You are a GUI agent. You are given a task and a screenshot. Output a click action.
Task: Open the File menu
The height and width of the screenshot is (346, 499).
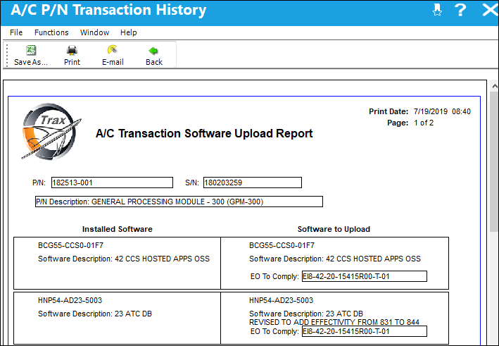tap(16, 32)
